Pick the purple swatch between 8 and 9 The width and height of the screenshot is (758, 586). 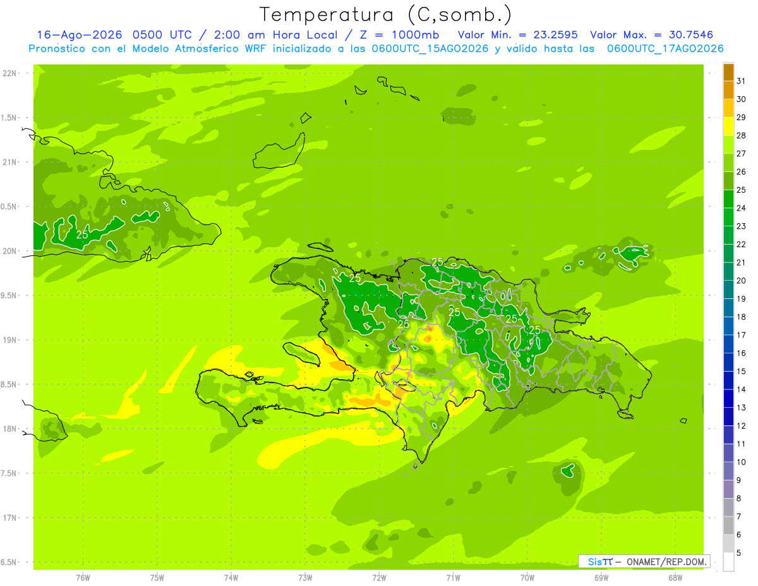click(x=728, y=489)
